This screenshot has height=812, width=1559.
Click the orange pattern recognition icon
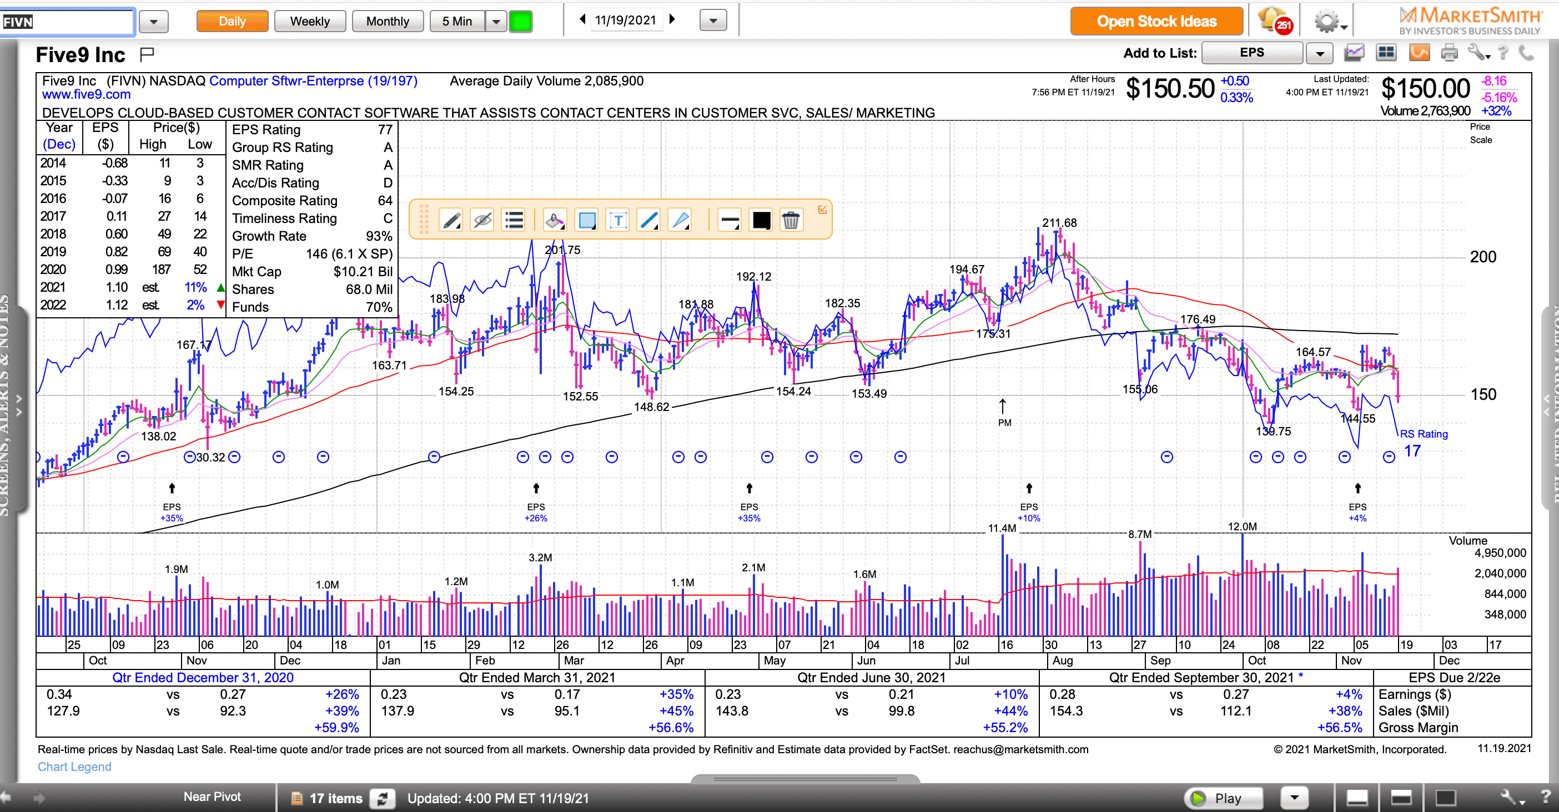[x=1419, y=53]
